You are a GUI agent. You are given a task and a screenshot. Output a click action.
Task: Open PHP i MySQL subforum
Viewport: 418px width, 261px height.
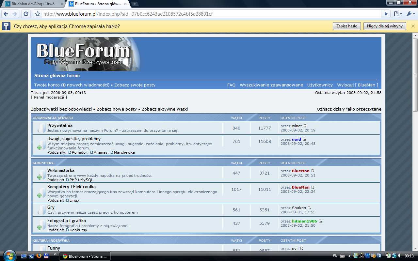81,180
